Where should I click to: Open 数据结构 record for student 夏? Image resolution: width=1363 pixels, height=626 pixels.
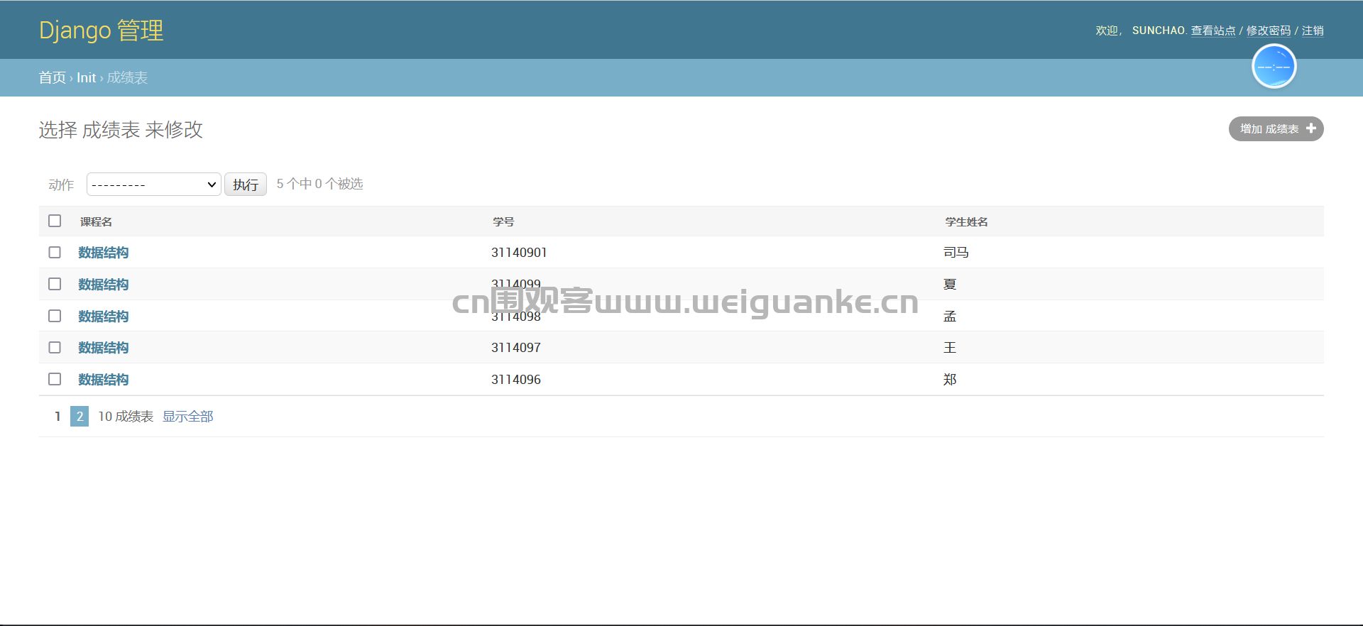tap(104, 285)
